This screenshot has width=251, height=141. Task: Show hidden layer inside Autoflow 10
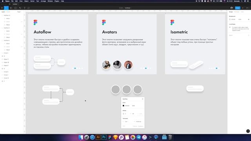pos(22,22)
